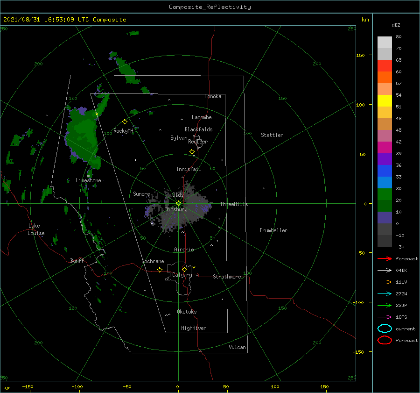Click the Okotoks city label
The image size is (420, 393).
pos(187,312)
